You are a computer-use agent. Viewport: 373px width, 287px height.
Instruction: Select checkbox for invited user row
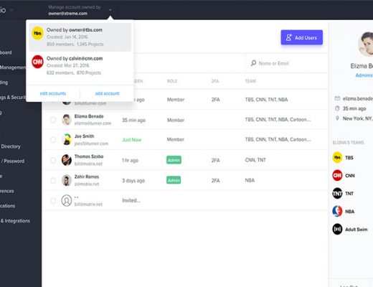pos(53,200)
